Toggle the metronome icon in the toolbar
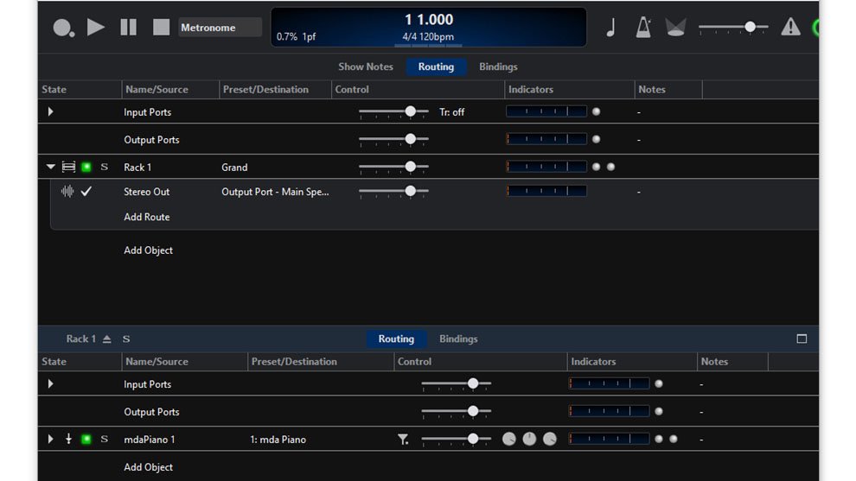The height and width of the screenshot is (481, 856). click(643, 27)
